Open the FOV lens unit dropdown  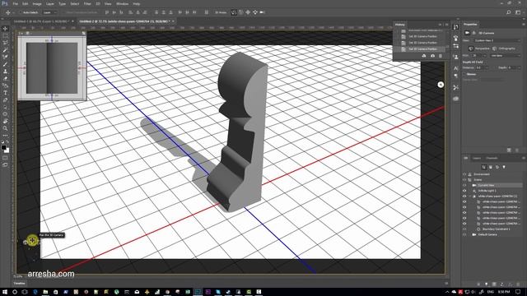pyautogui.click(x=505, y=56)
